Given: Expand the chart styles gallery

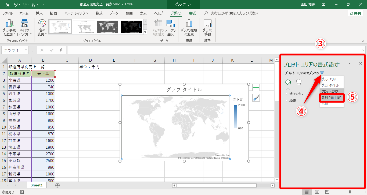Looking at the screenshot, I should [x=145, y=32].
